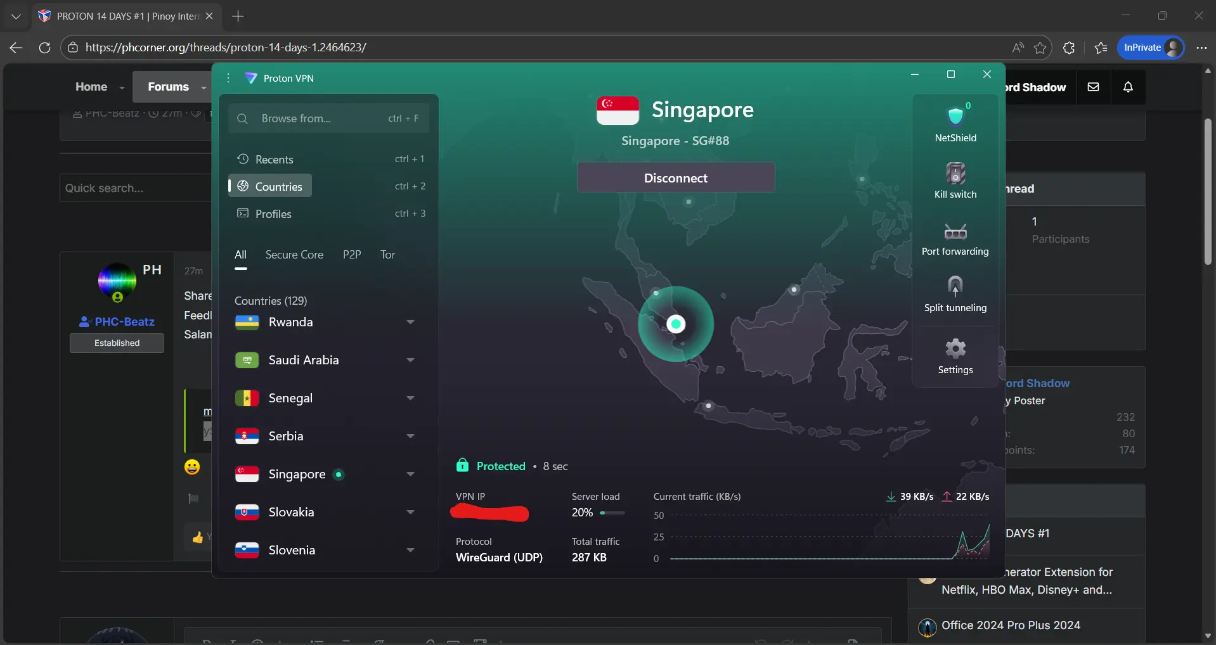Open browser tab list dropdown

pos(16,16)
